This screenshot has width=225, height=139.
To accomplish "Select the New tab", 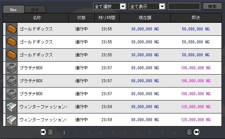I will 14,9.
